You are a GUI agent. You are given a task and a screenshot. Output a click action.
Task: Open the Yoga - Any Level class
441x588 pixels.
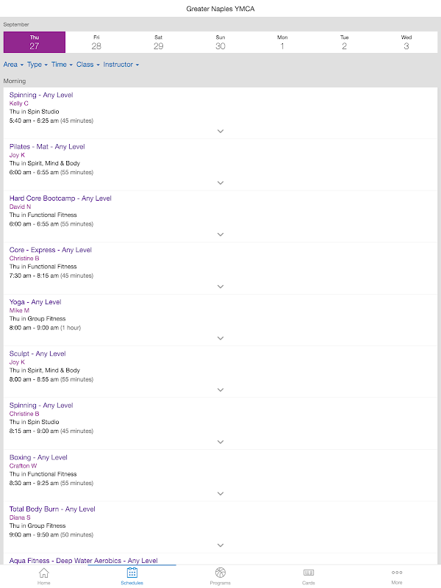(35, 302)
